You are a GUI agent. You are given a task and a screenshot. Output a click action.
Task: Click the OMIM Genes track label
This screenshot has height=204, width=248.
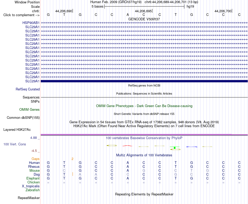tap(29, 110)
